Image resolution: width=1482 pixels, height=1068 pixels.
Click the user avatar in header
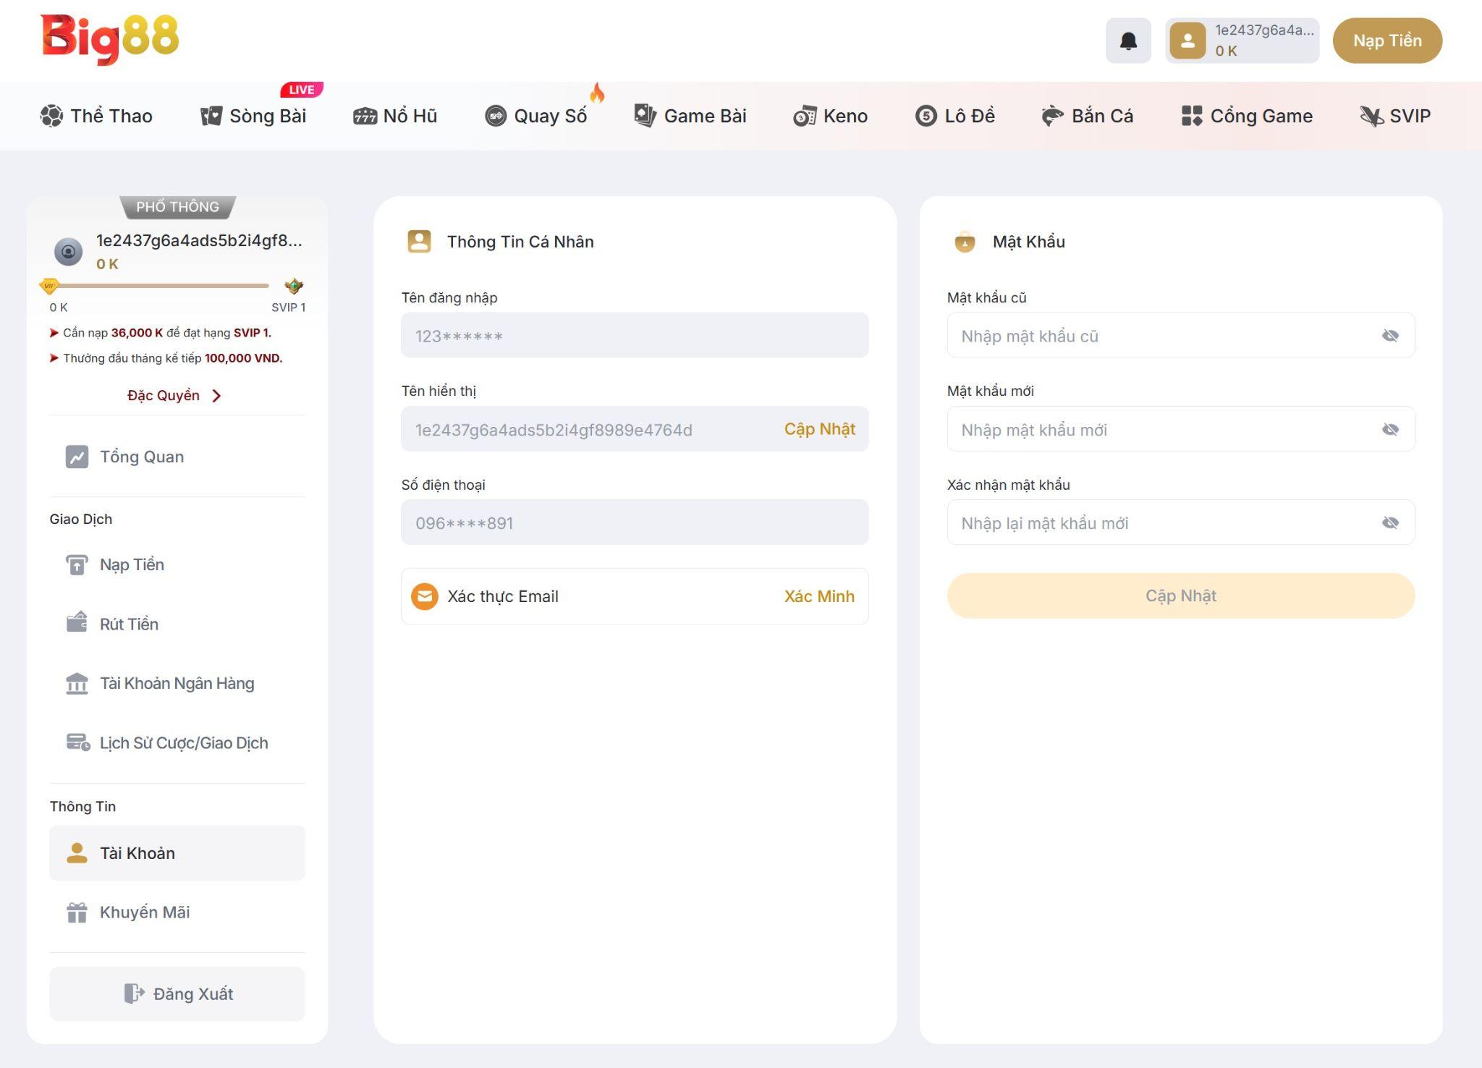1187,41
